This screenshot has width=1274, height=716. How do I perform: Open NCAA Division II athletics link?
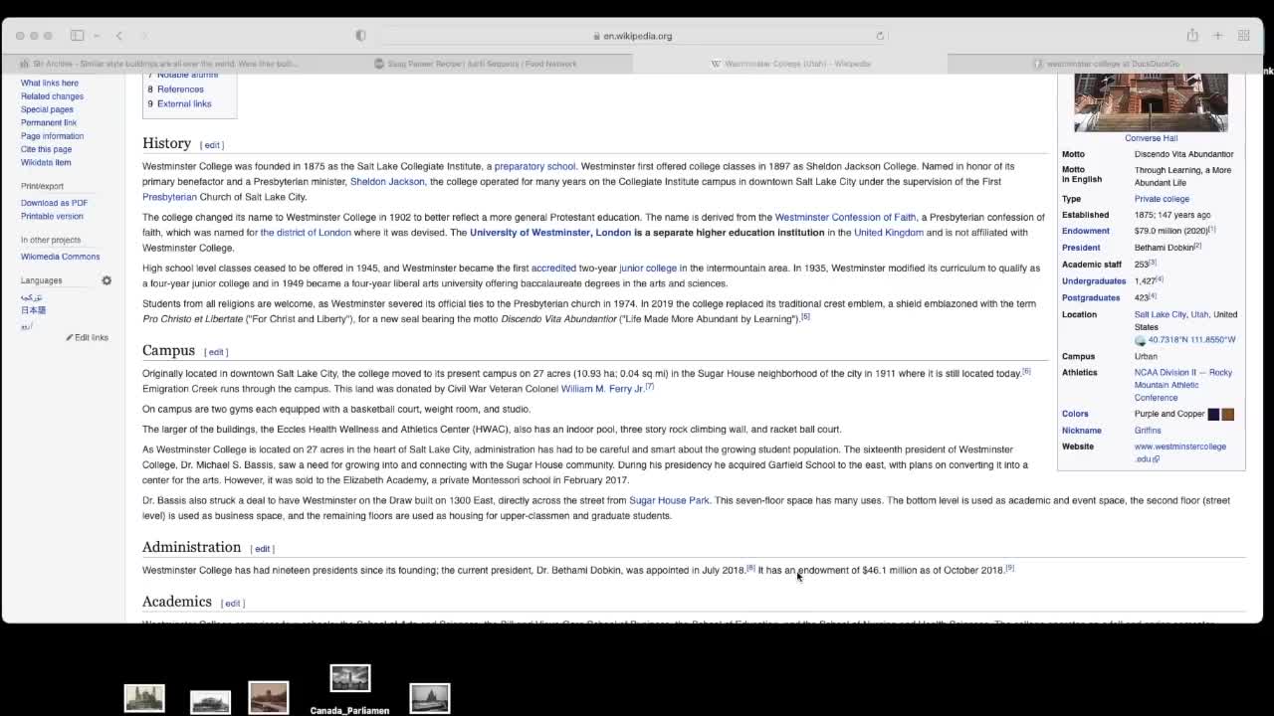click(1183, 385)
